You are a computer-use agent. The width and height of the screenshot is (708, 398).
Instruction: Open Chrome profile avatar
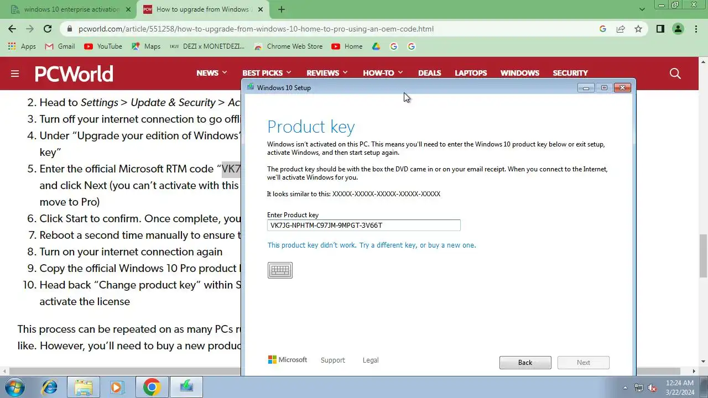click(x=678, y=29)
